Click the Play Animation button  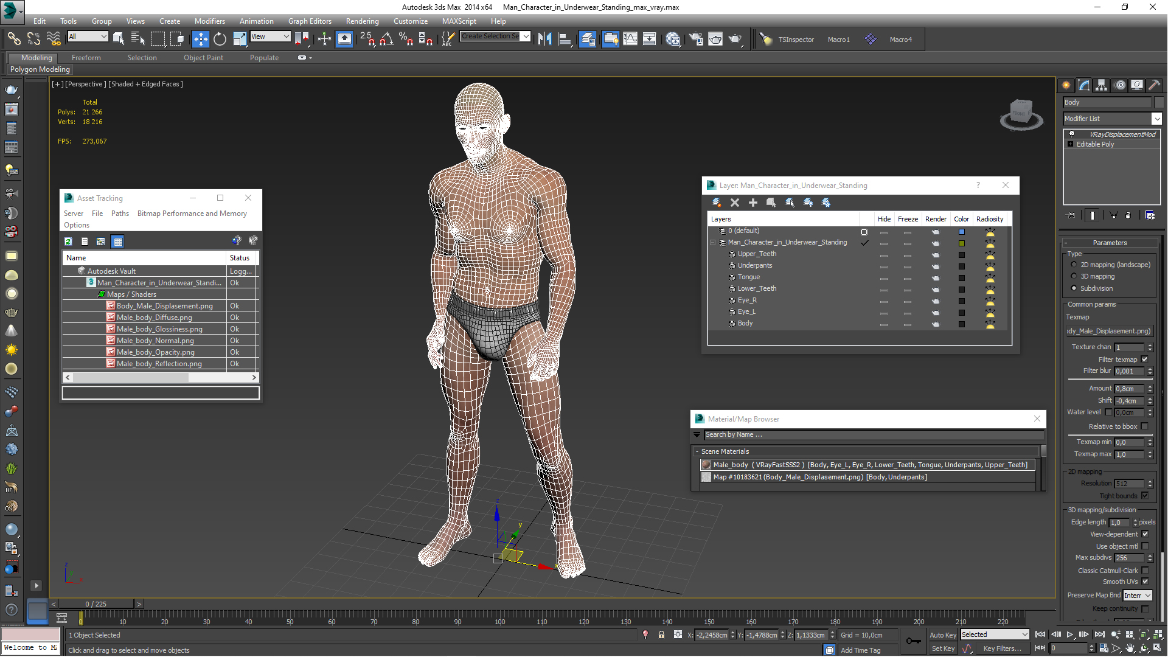(1070, 634)
